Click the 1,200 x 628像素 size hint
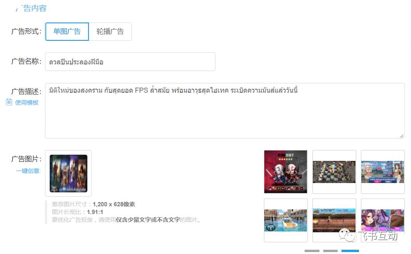Image resolution: width=411 pixels, height=254 pixels. pos(114,204)
